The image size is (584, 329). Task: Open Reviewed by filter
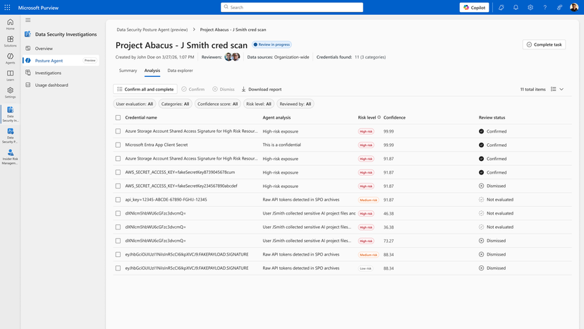coord(296,104)
